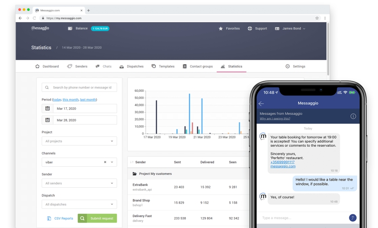Open calendar icon for Mar 28, 2020 date
The height and width of the screenshot is (228, 378).
click(x=47, y=120)
